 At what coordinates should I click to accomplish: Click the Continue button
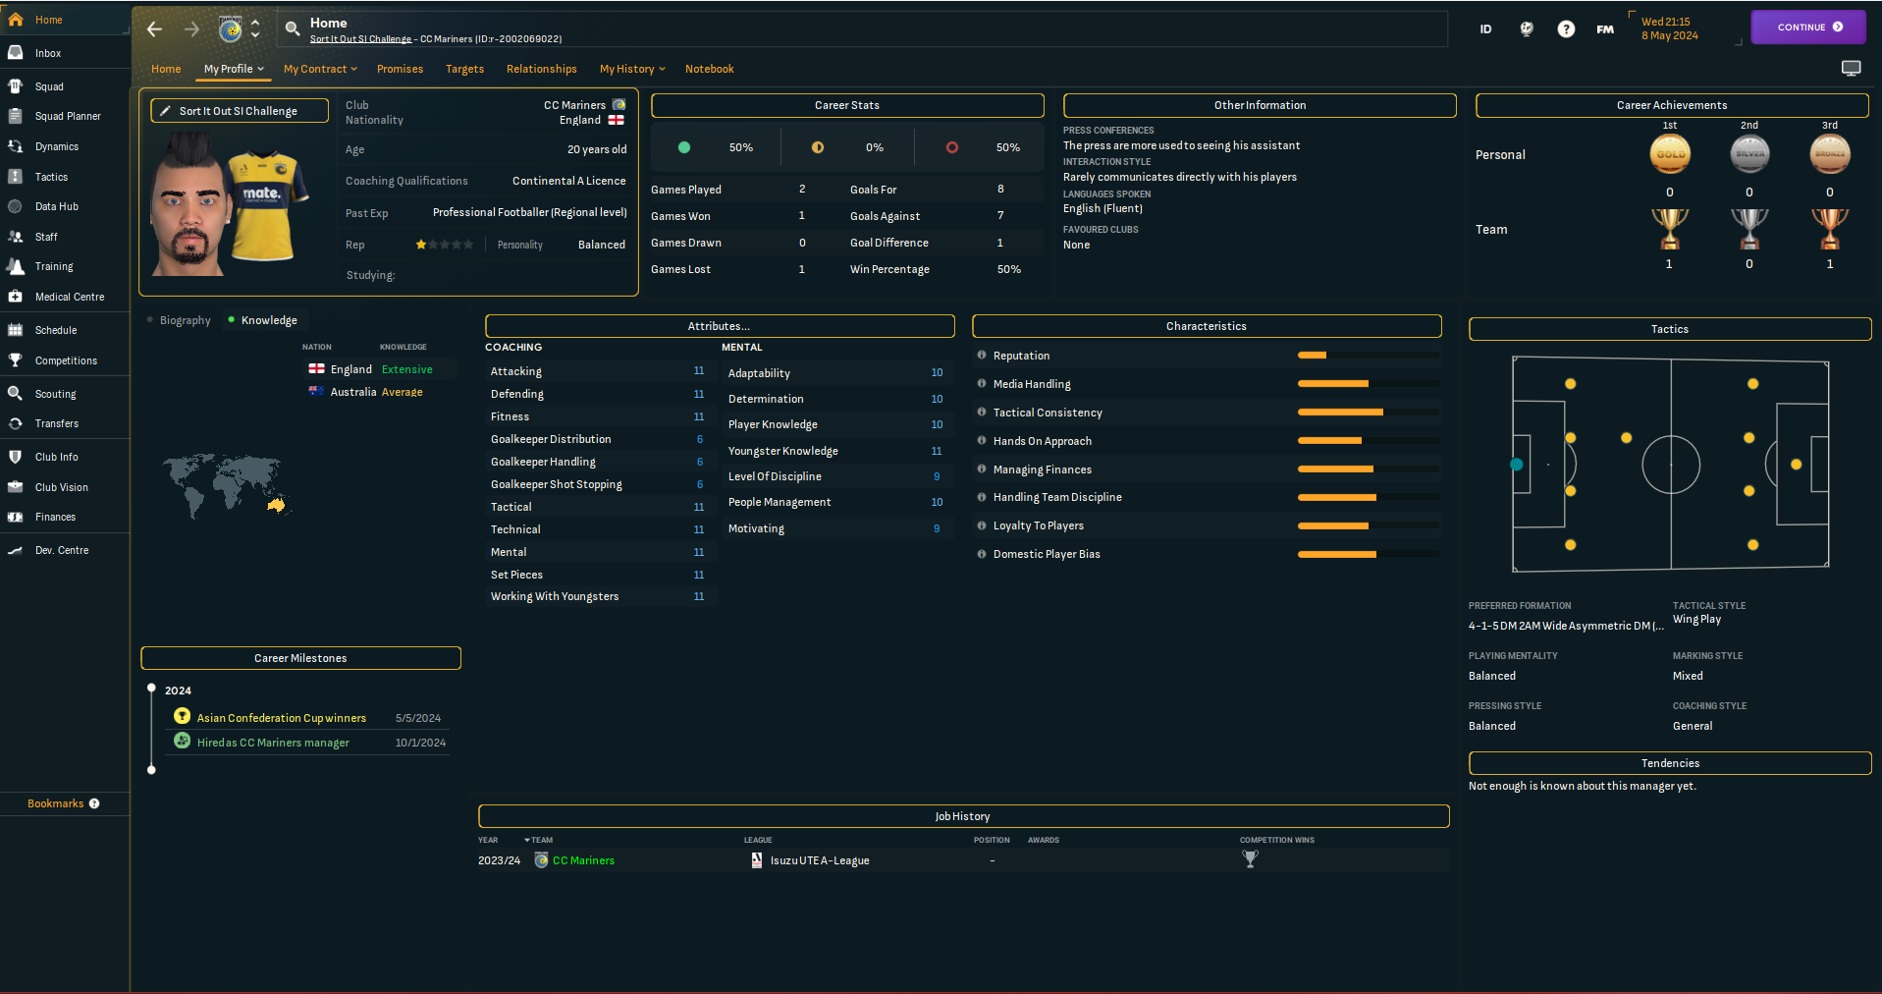pos(1808,28)
